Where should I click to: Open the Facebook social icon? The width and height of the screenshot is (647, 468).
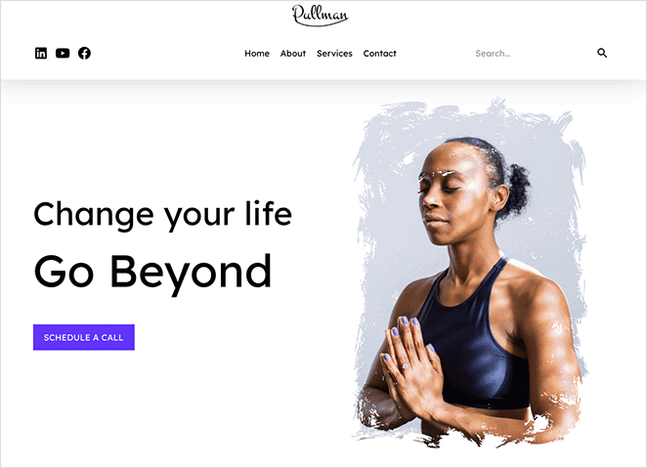click(x=85, y=53)
